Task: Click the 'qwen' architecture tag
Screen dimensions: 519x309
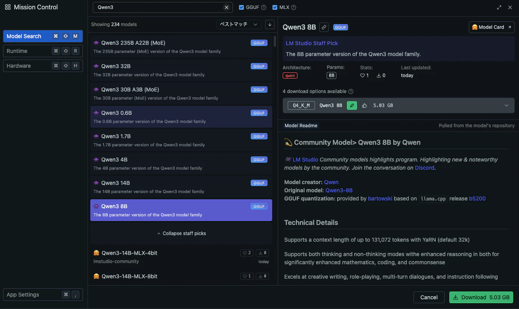Action: tap(290, 75)
